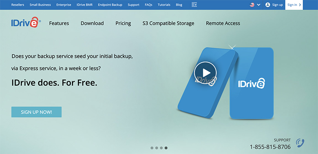Go to the third carousel slide dot
The width and height of the screenshot is (318, 154).
[x=161, y=148]
